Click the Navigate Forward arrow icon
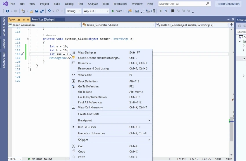This screenshot has width=246, height=161. coord(16,11)
